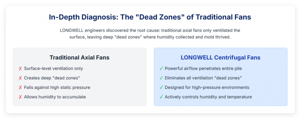Click the green checkmark beside Powerful airflow penetrates
The width and height of the screenshot is (301, 119).
coord(161,68)
